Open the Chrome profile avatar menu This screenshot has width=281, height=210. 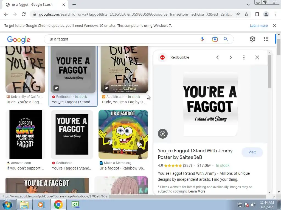tap(266, 14)
